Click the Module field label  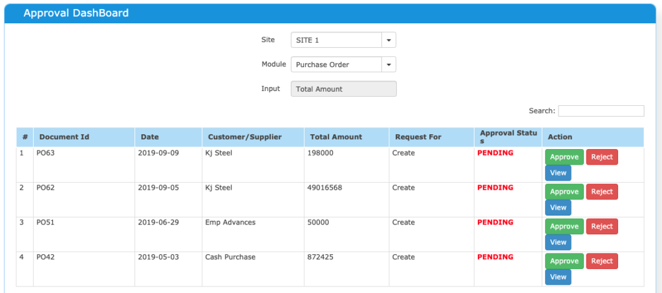tap(273, 64)
